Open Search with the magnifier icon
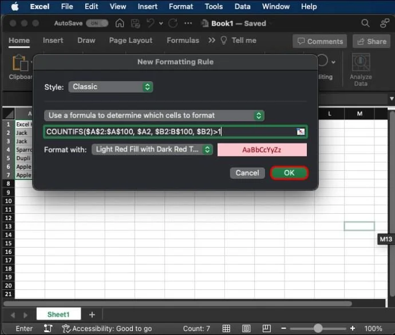The width and height of the screenshot is (395, 335). tap(365, 23)
